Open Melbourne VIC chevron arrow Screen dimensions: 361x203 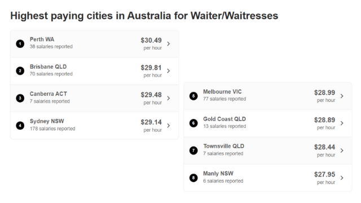[342, 96]
